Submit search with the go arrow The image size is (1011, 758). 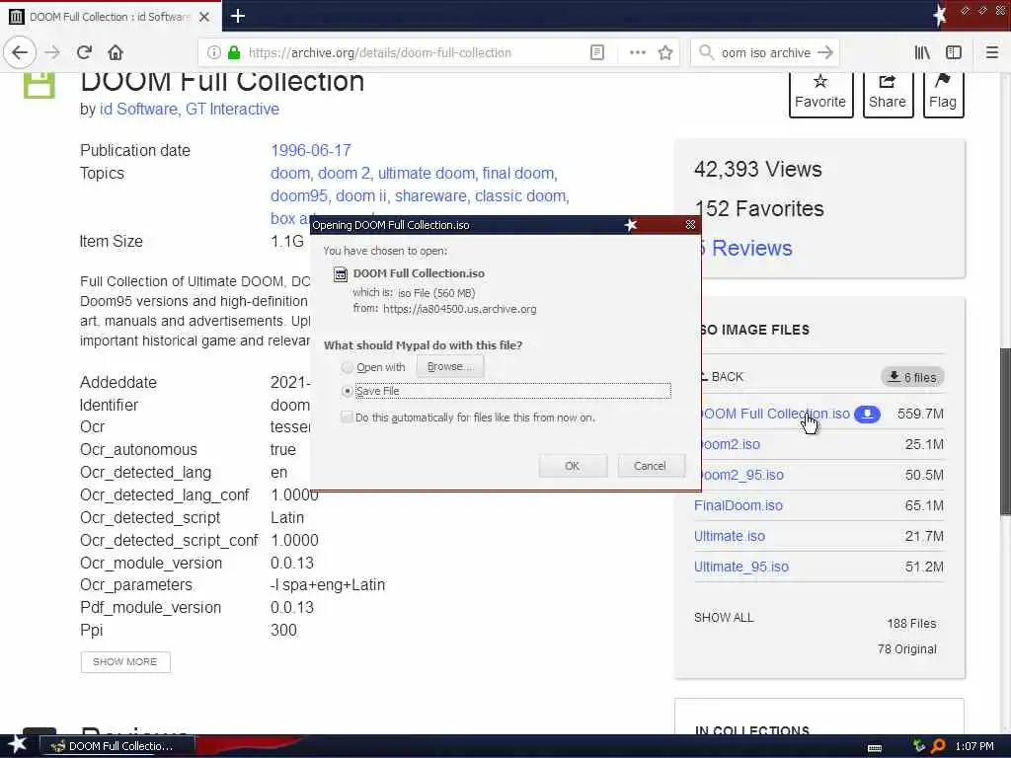[x=825, y=52]
